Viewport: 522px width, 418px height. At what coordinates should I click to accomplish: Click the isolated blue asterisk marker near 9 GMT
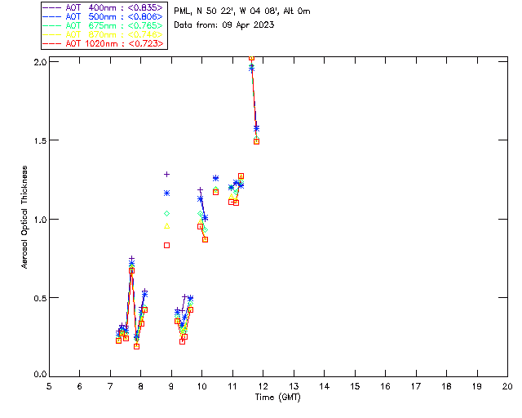(166, 193)
